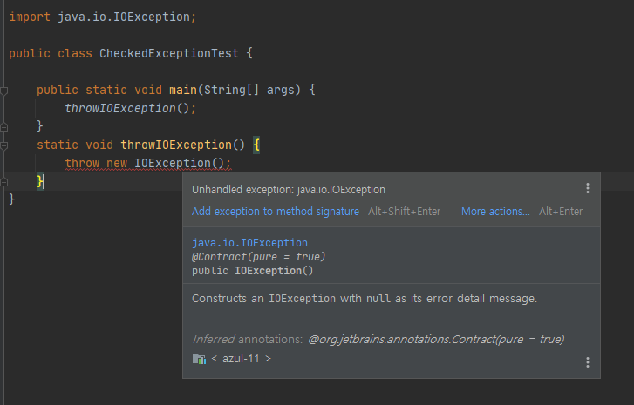The height and width of the screenshot is (405, 634).
Task: Click the throwIOException() call inside main
Action: pyautogui.click(x=130, y=108)
